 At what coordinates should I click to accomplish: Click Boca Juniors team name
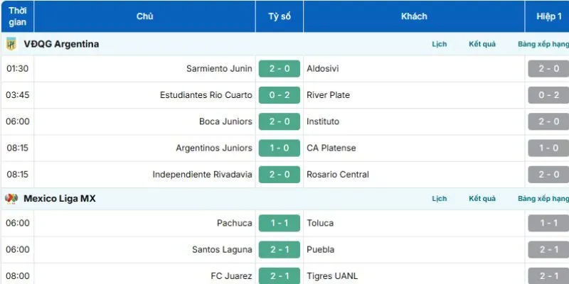[x=225, y=121]
